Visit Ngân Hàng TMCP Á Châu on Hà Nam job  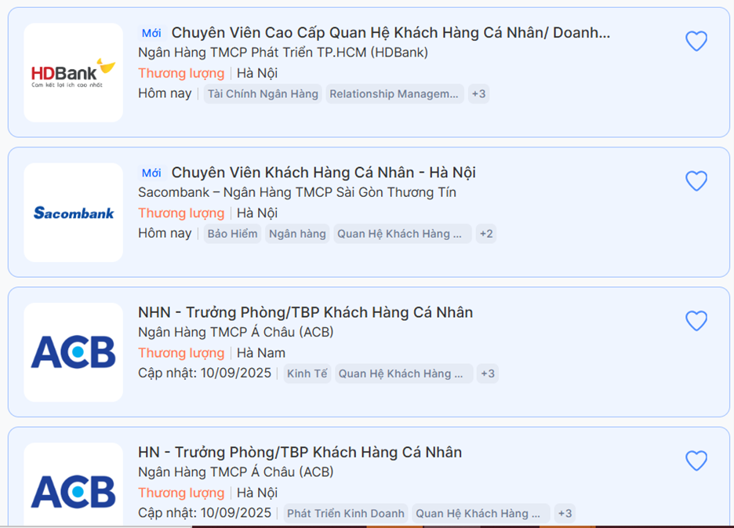[x=235, y=332]
